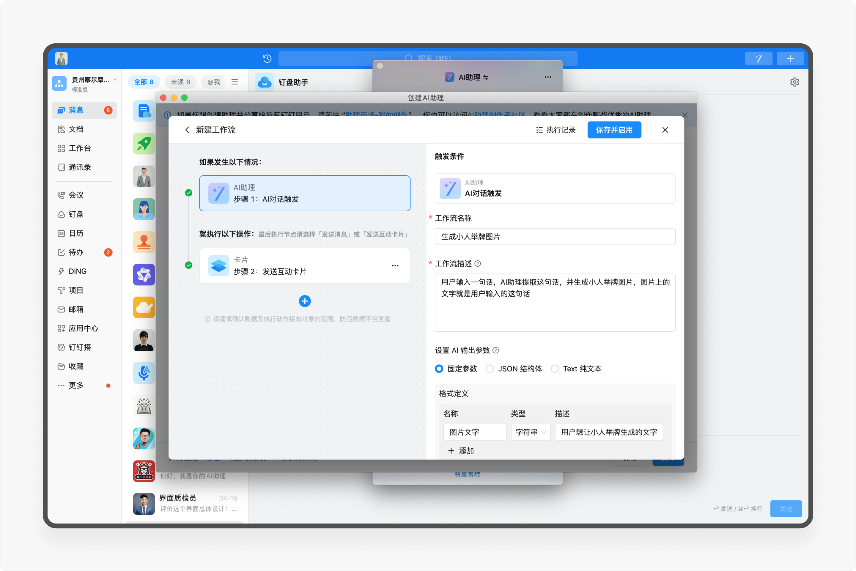Open the history clock icon in top bar
Viewport: 856px width, 571px height.
coord(267,58)
